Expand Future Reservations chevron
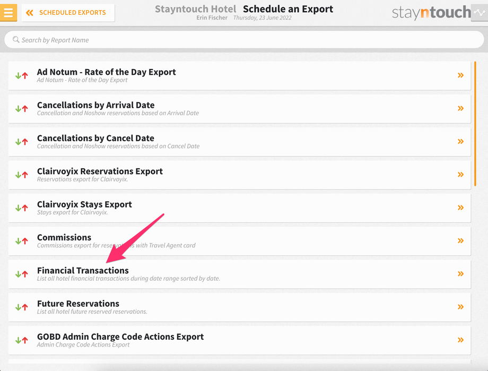The height and width of the screenshot is (371, 488). [460, 307]
